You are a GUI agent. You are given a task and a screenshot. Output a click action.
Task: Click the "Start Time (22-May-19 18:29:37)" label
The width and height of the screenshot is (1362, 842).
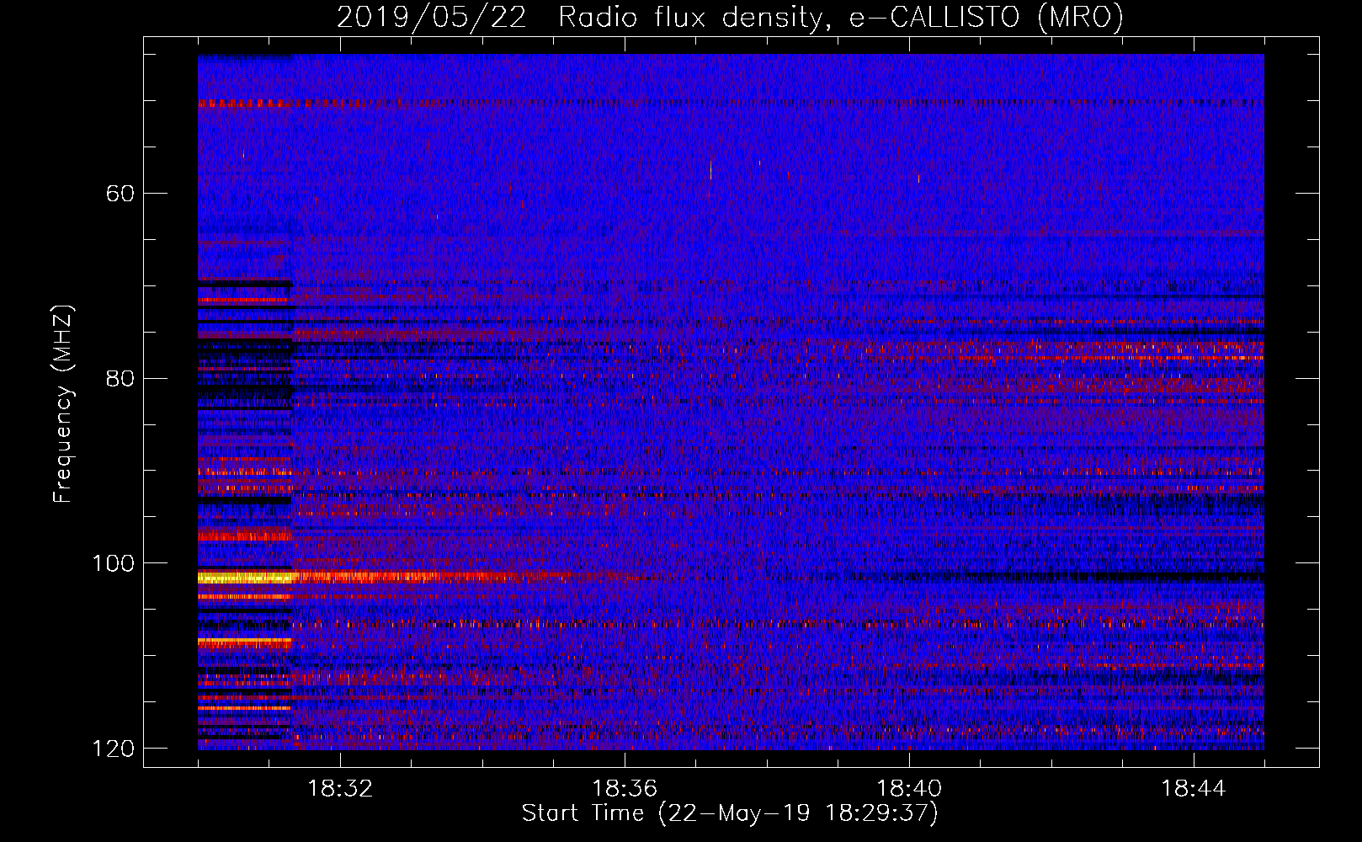730,813
